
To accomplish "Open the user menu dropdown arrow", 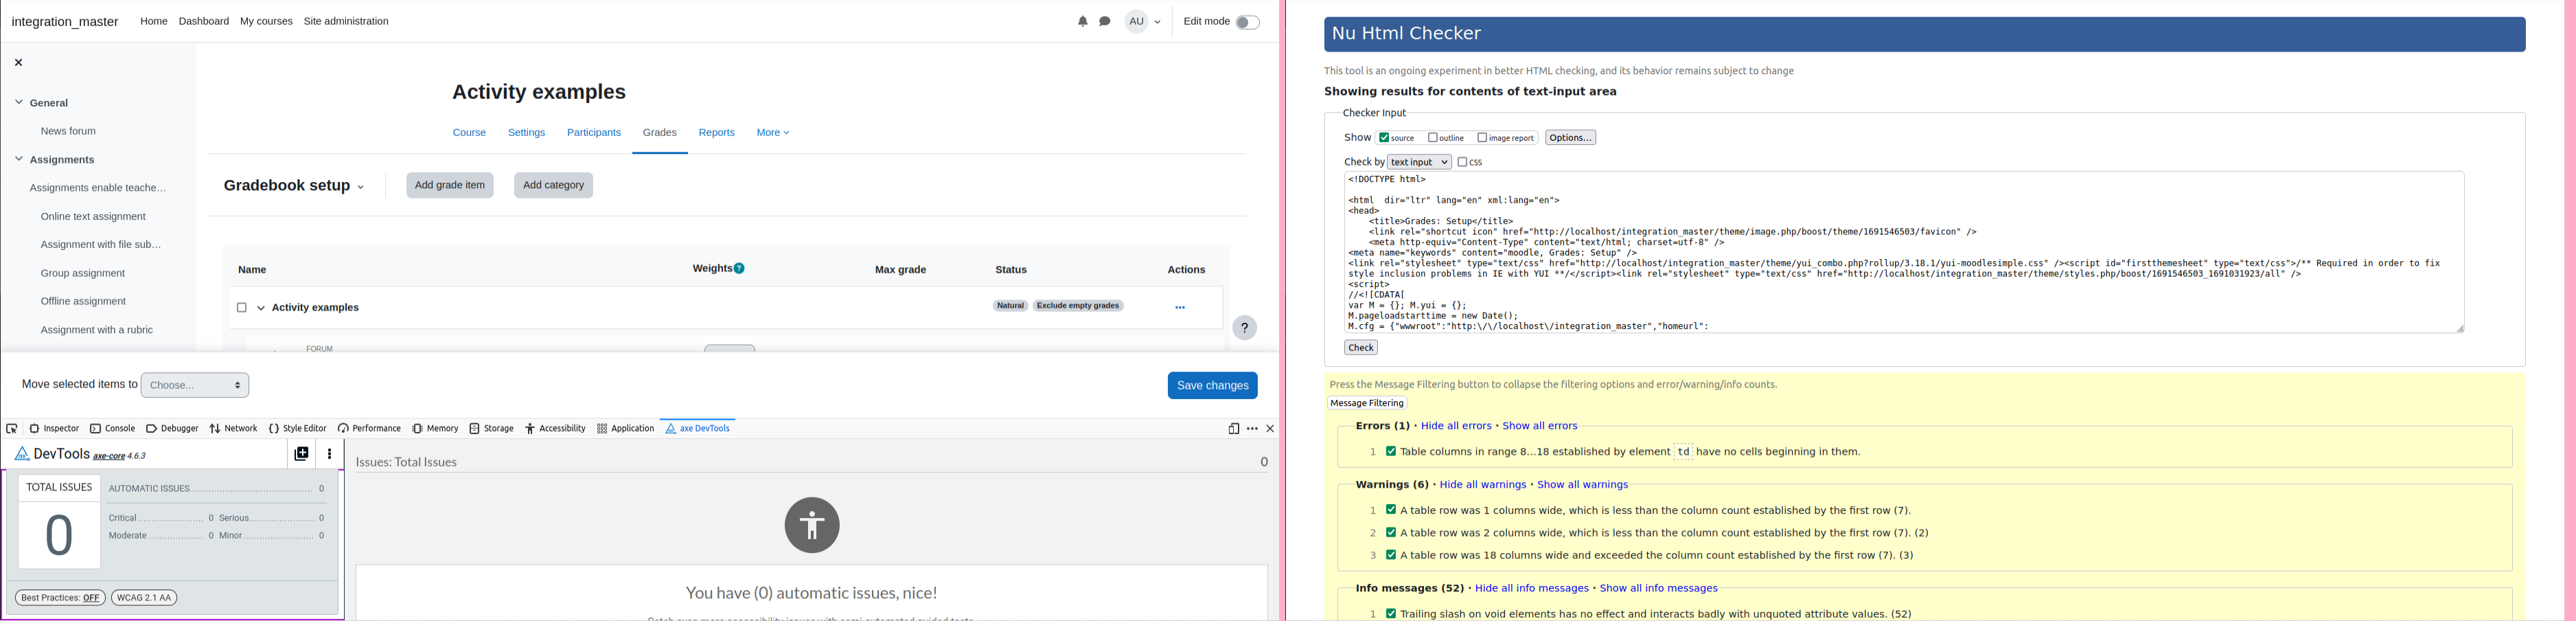I will (1158, 22).
